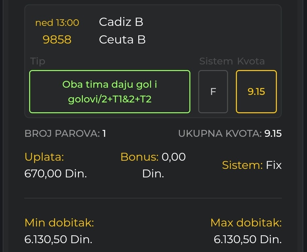Click the minimum payout amount 6.130,50 Din.

(58, 240)
